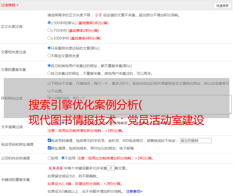Select 自己和其他用户采集过的网址 radio option
This screenshot has height=196, width=233.
49,66
